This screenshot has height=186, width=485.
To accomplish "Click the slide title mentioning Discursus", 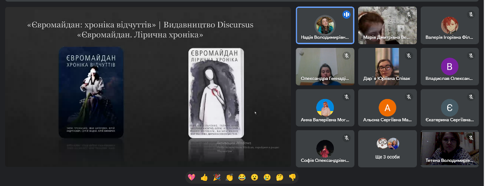I will pyautogui.click(x=140, y=25).
